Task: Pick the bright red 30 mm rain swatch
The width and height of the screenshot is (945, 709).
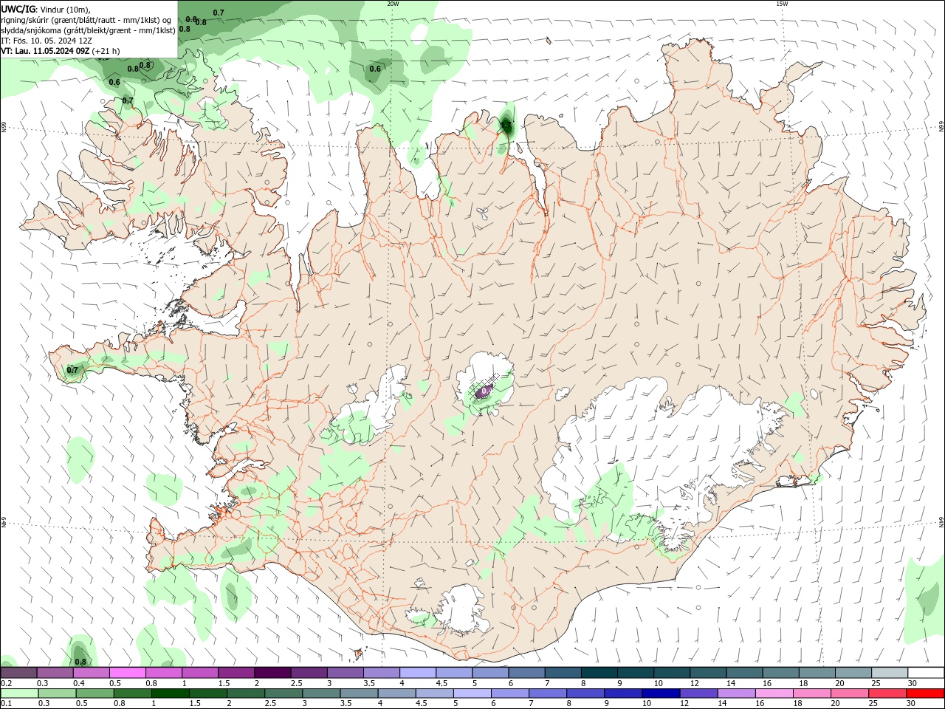Action: [x=925, y=693]
